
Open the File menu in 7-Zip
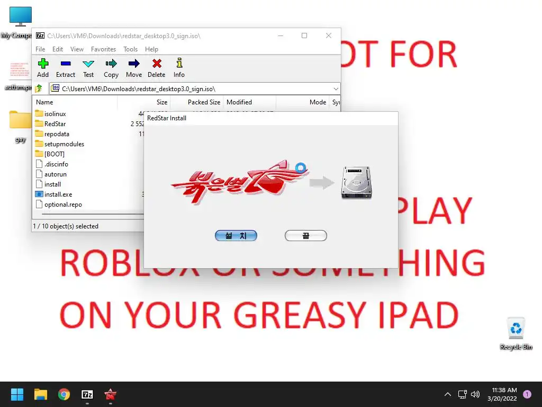tap(40, 49)
